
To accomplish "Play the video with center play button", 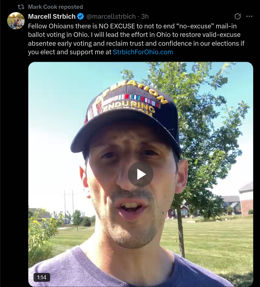I will (x=140, y=174).
